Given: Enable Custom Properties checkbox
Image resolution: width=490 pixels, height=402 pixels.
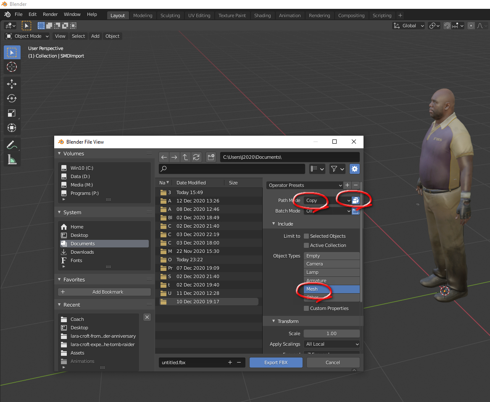Looking at the screenshot, I should pyautogui.click(x=306, y=309).
